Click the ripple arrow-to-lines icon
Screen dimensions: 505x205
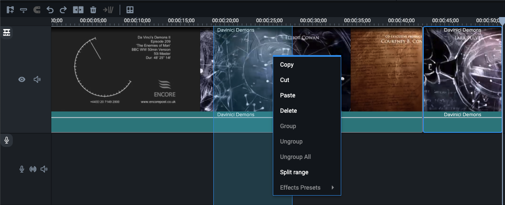click(108, 10)
